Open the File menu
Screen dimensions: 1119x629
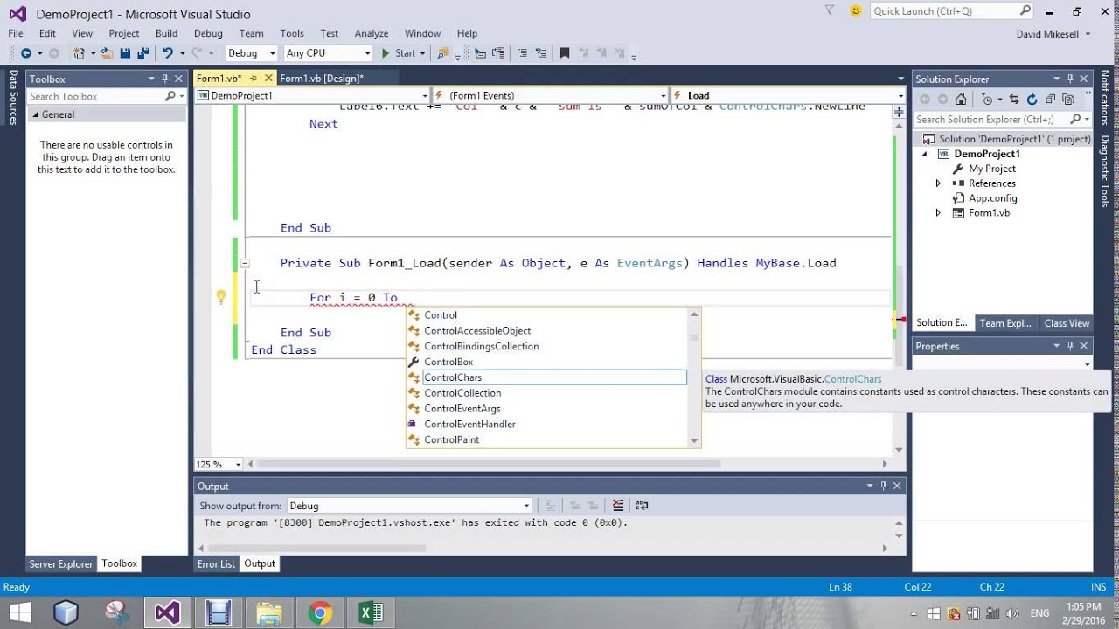pos(16,33)
